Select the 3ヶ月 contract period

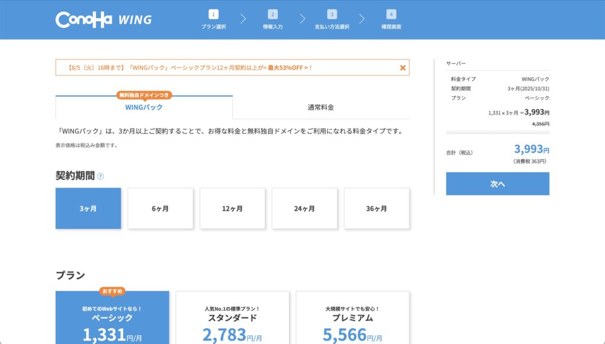[x=89, y=208]
